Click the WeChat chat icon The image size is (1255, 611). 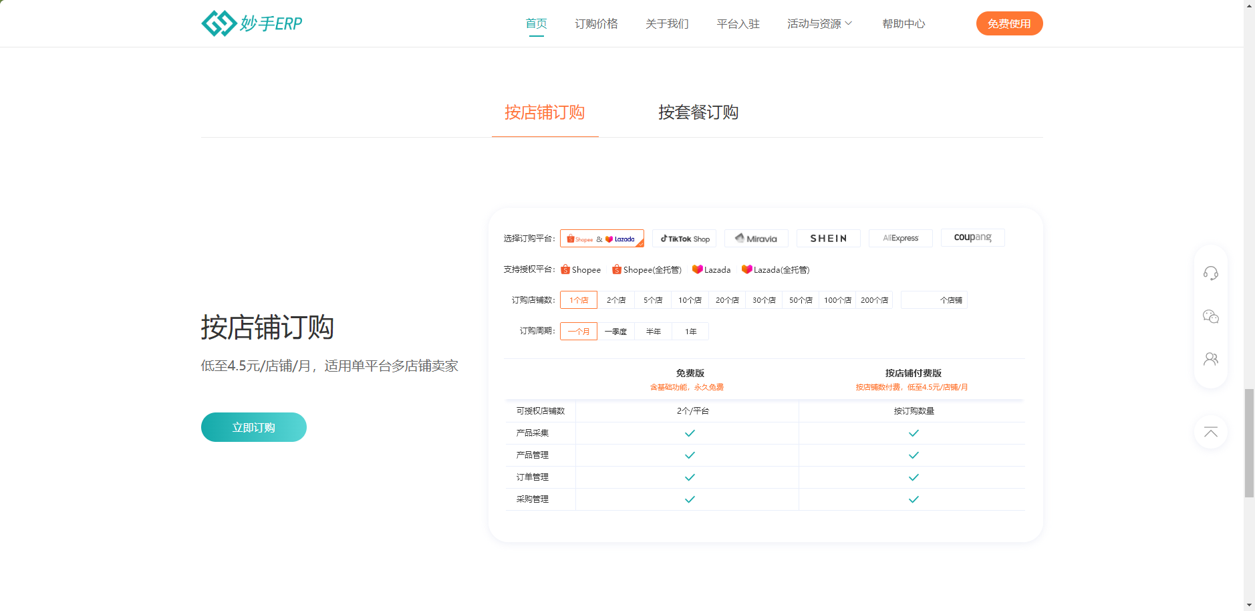[1210, 316]
